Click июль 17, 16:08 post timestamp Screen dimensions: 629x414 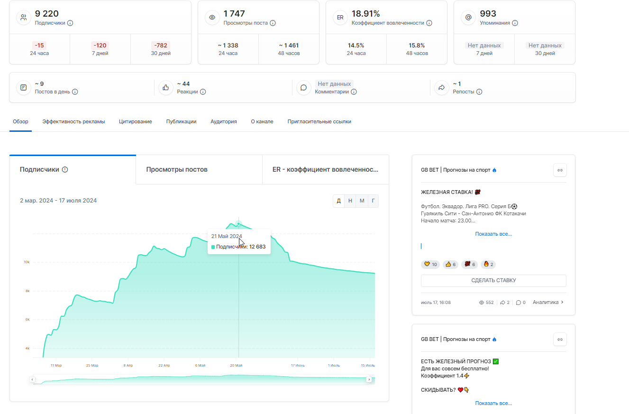pyautogui.click(x=436, y=302)
